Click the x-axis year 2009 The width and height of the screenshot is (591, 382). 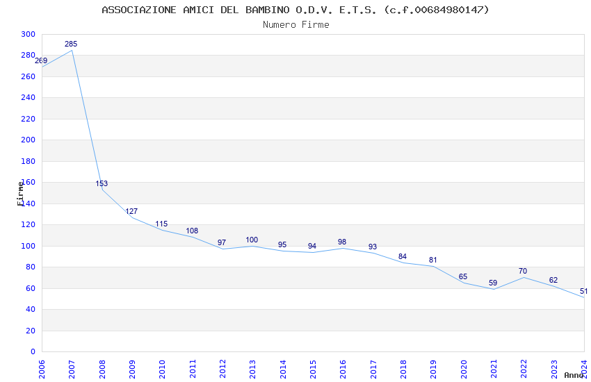coord(132,369)
